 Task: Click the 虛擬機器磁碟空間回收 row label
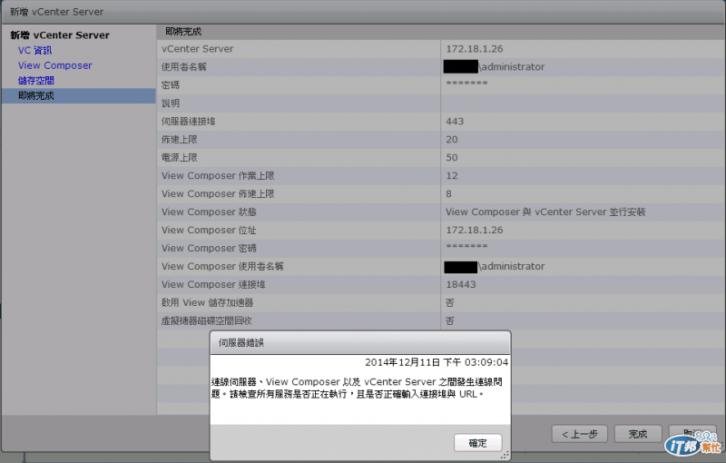207,320
